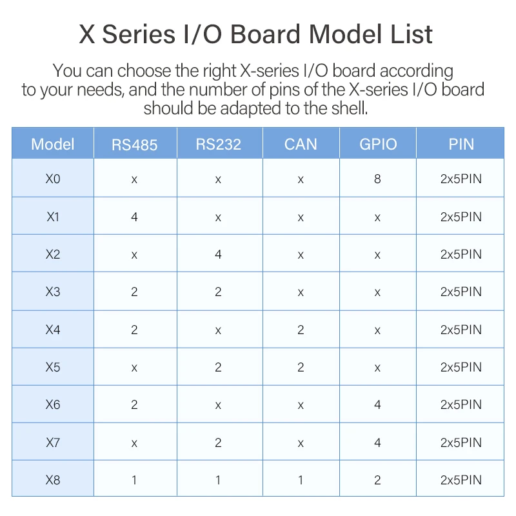Click the X0 model cell
Viewport: 516px width, 516px height.
(53, 179)
